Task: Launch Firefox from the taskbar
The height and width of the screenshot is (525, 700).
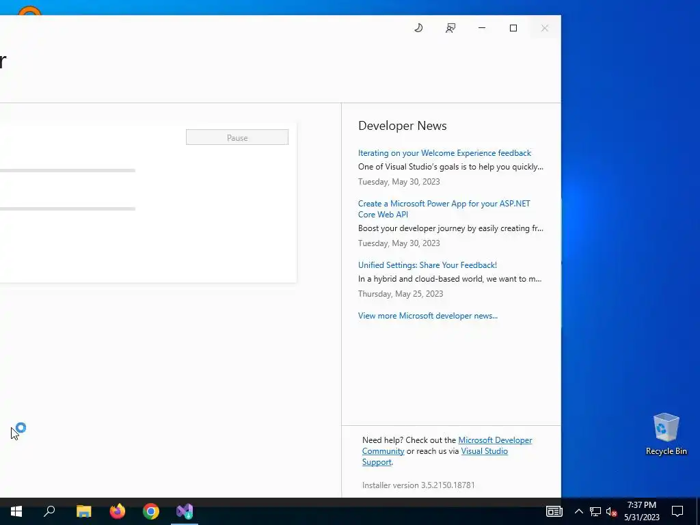Action: 118,511
